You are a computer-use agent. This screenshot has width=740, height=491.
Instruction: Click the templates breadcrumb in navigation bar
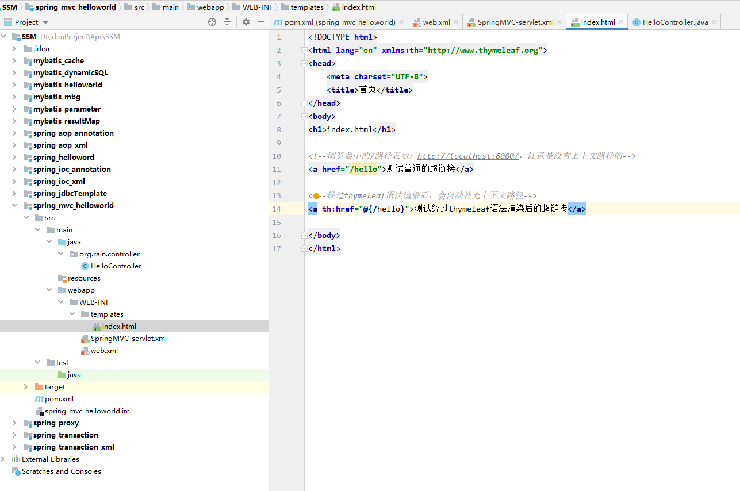tap(302, 7)
